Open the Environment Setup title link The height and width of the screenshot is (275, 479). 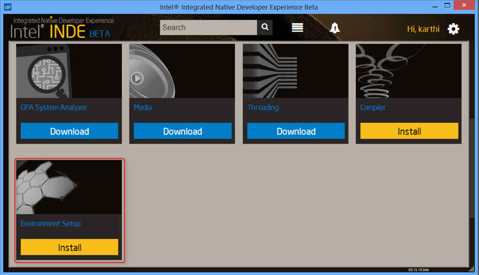[x=51, y=224]
